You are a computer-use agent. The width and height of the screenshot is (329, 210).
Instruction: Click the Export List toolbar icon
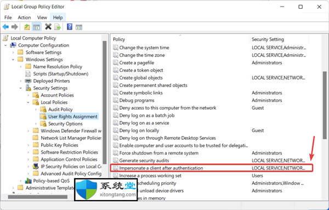[58, 27]
